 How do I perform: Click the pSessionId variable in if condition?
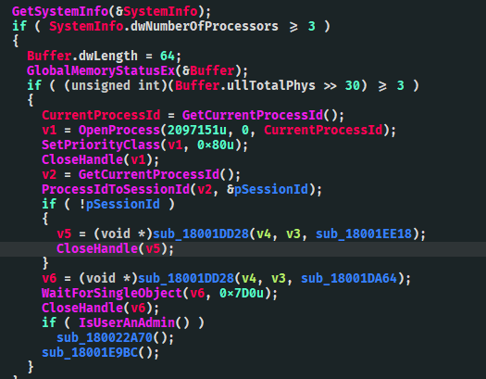(123, 205)
